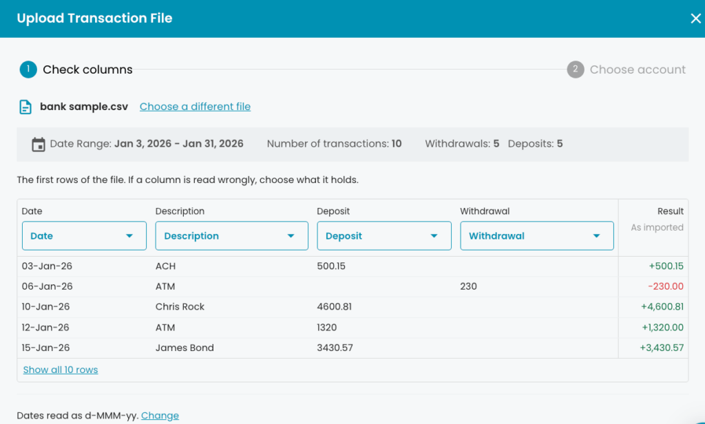The image size is (705, 424).
Task: Click the Withdrawals: 5 count
Action: [462, 144]
